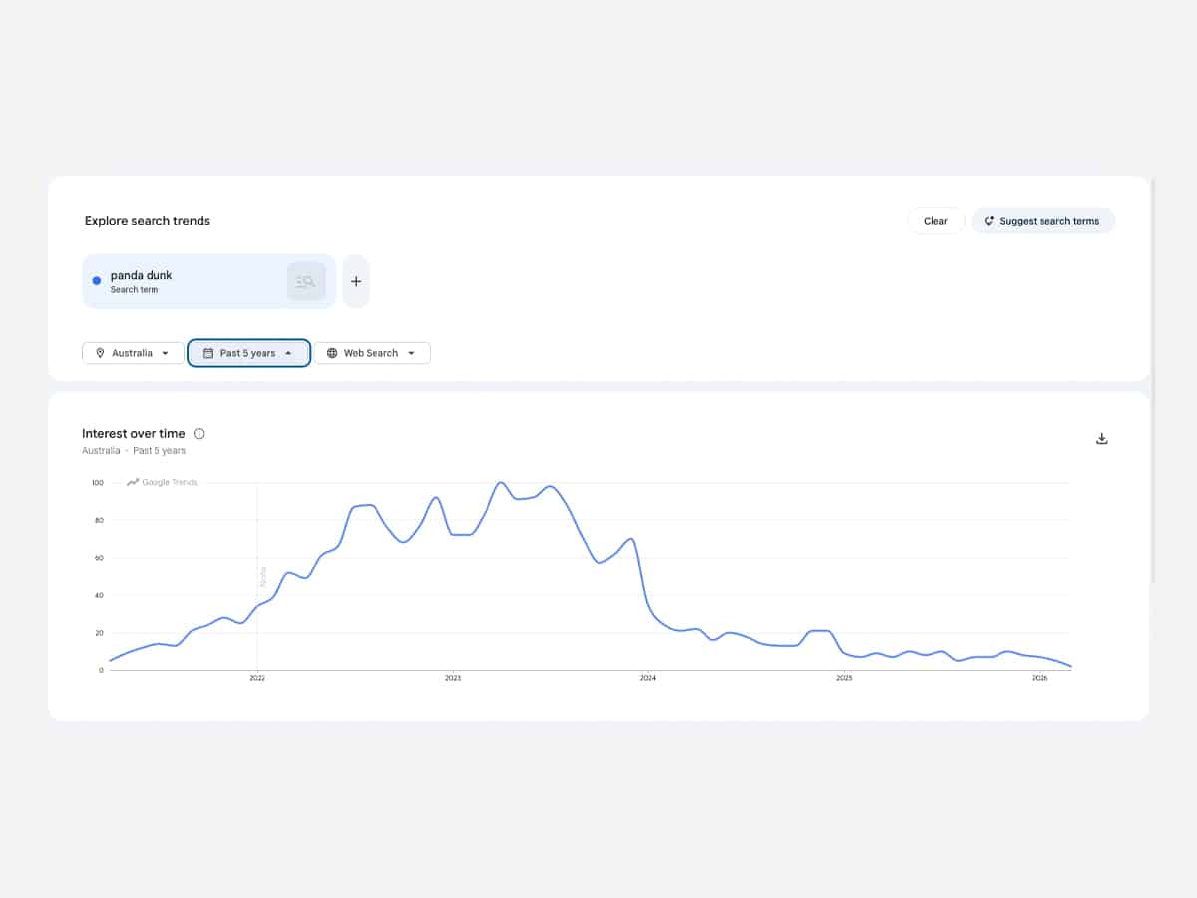Download the Interest over time chart data
Image resolution: width=1197 pixels, height=898 pixels.
tap(1102, 439)
